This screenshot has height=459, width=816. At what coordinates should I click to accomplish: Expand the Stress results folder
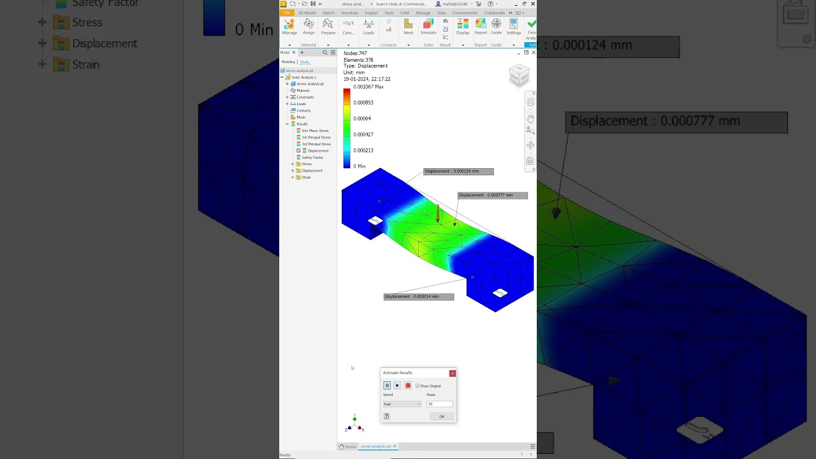(x=293, y=164)
